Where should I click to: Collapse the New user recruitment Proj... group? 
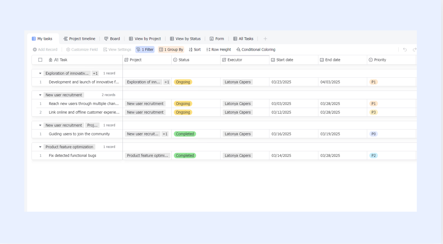coord(40,125)
